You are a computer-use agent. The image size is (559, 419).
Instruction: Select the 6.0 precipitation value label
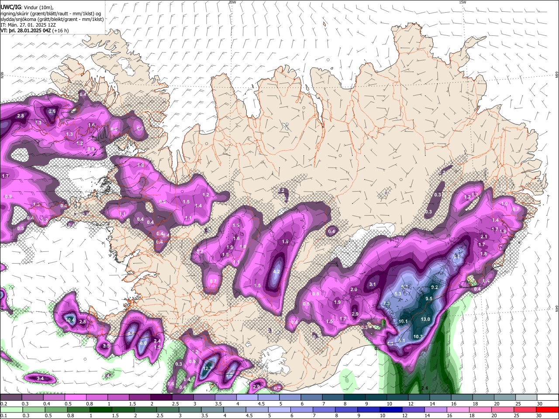[143, 343]
